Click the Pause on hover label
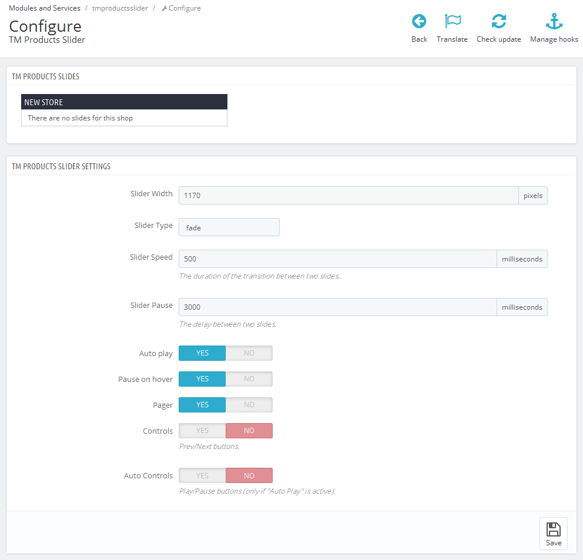The width and height of the screenshot is (583, 560). click(145, 379)
